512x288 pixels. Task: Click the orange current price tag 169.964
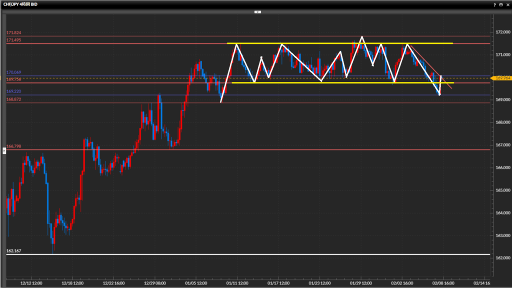501,78
